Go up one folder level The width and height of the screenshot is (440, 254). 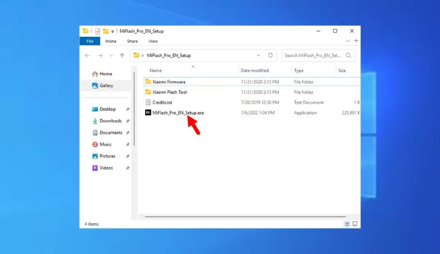(x=122, y=56)
